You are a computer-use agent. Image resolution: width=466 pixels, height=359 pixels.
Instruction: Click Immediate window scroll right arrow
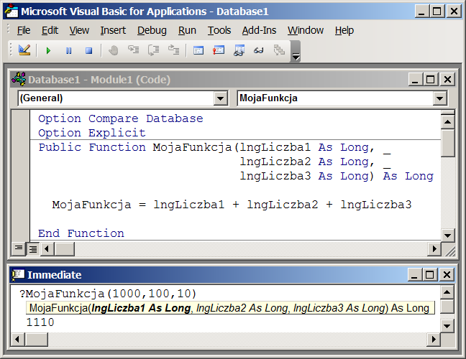pos(434,339)
